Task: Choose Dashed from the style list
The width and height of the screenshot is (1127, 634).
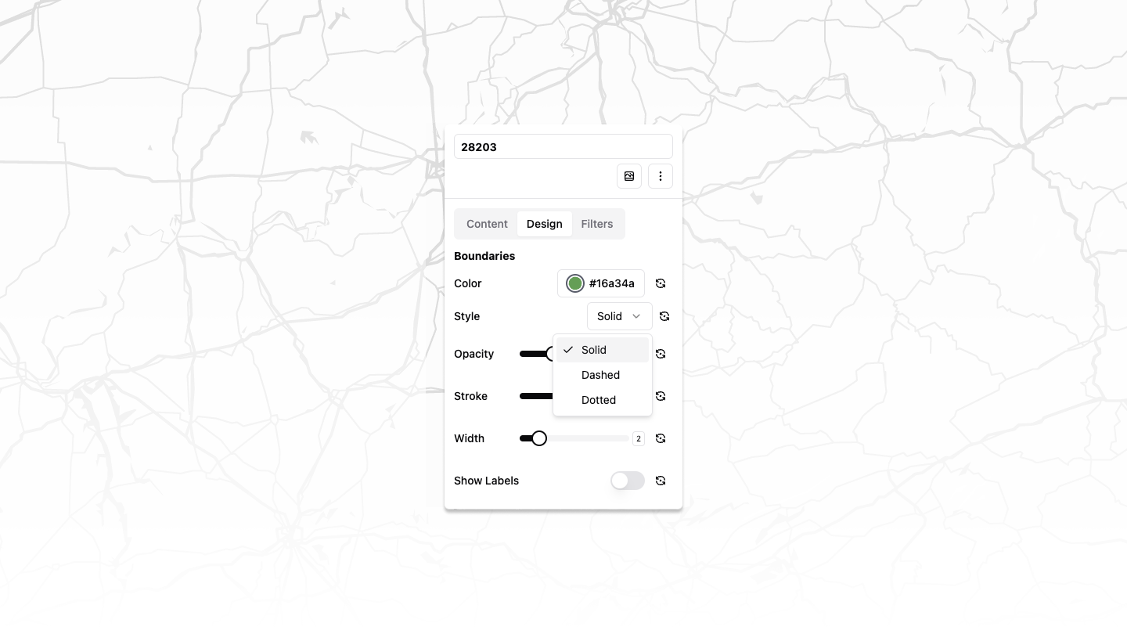Action: click(601, 375)
